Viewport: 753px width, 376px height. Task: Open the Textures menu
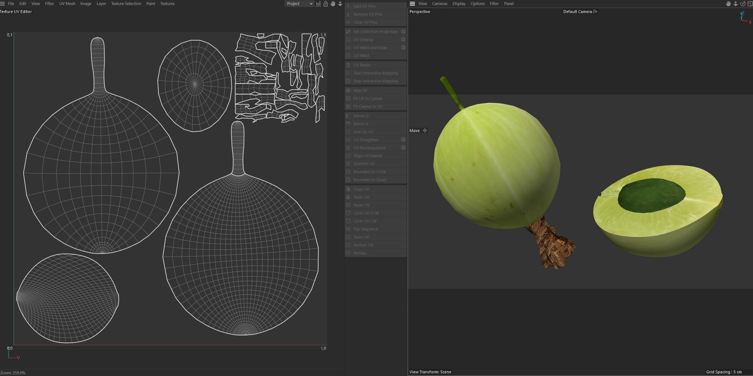coord(167,4)
